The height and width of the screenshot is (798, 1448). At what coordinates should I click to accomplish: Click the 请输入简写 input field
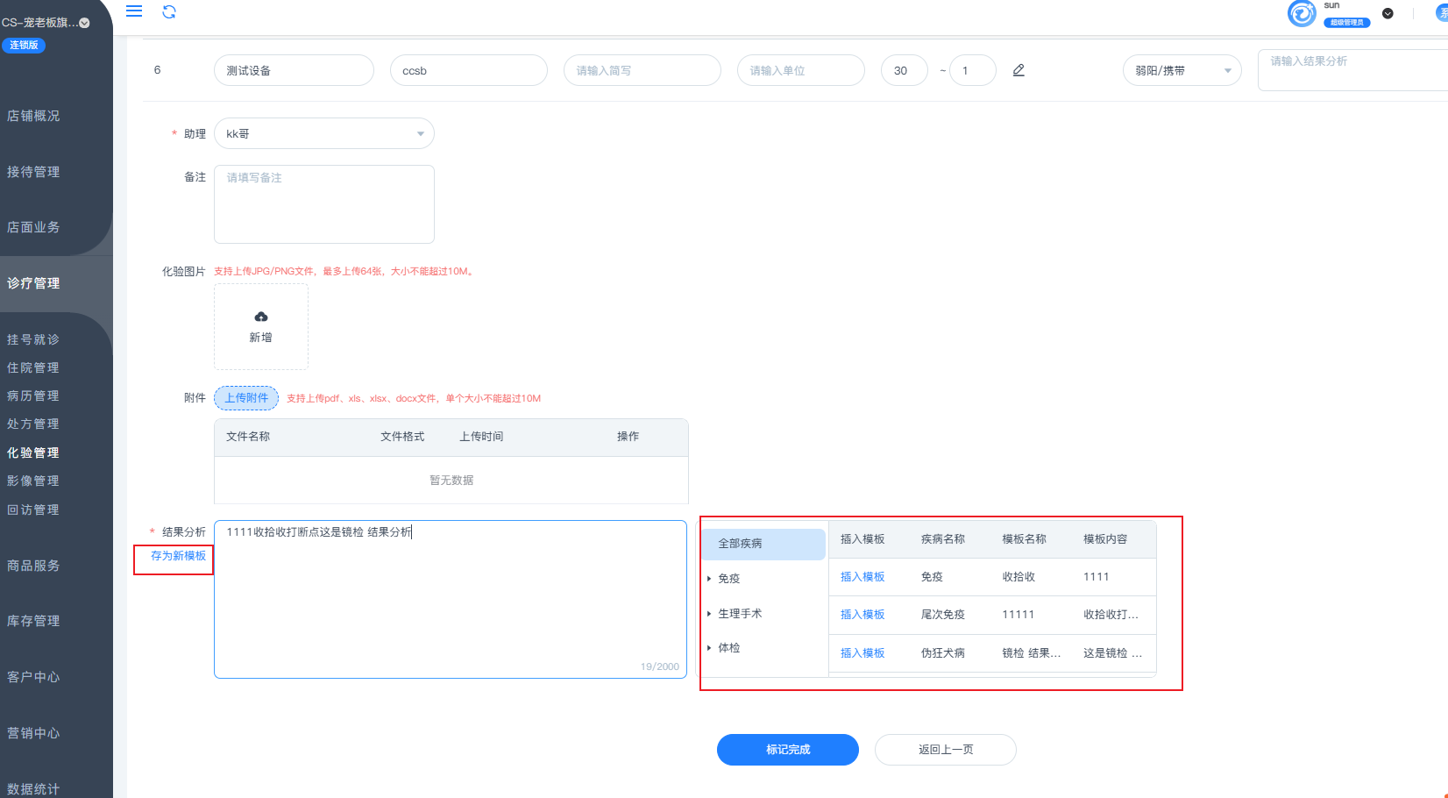click(642, 70)
